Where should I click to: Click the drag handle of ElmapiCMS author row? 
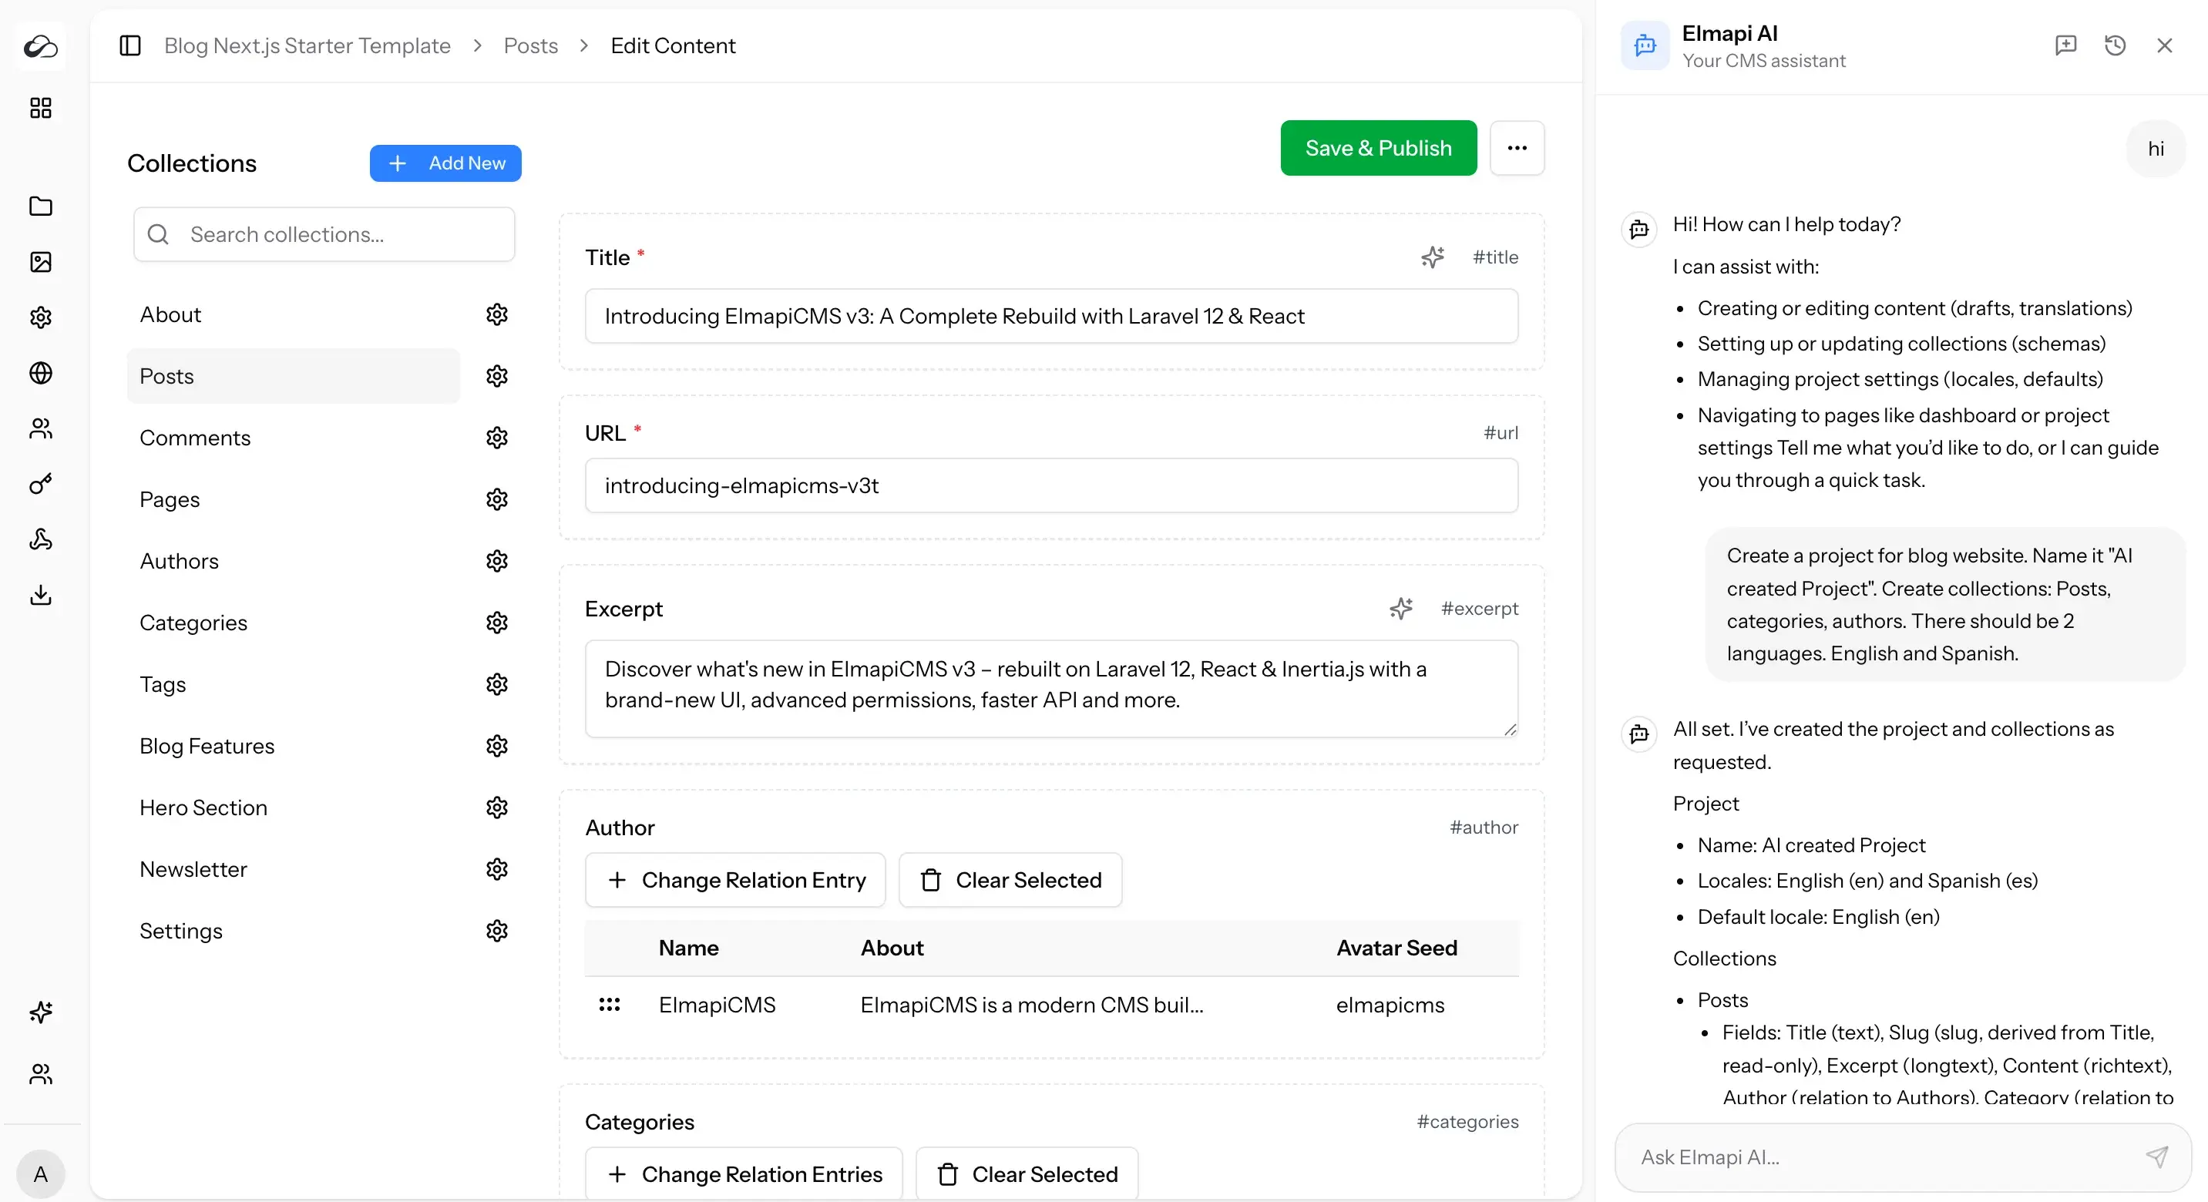(x=610, y=1005)
